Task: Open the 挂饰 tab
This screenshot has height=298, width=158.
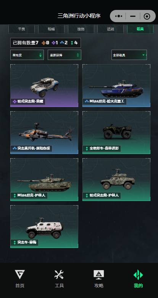Action: click(81, 29)
